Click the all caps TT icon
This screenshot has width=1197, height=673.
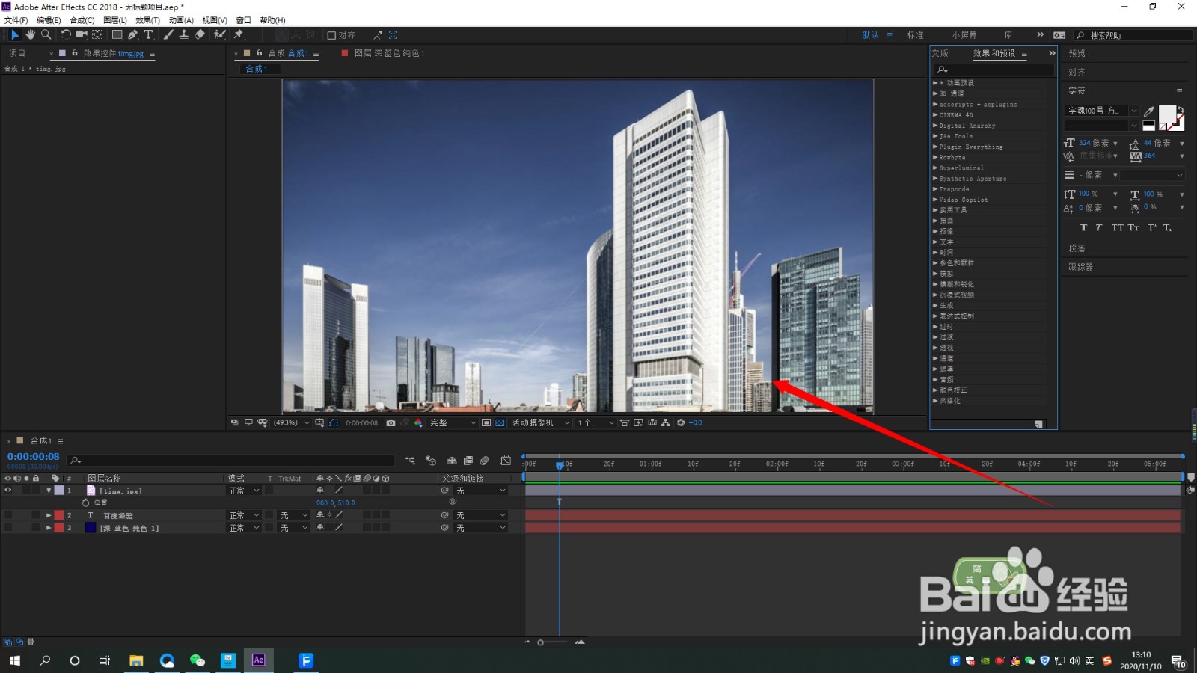click(1117, 227)
